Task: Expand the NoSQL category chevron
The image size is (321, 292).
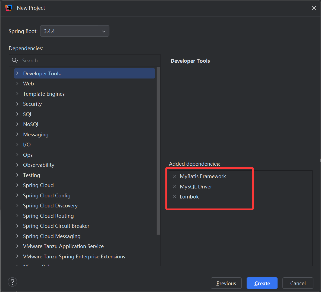Action: pos(17,124)
